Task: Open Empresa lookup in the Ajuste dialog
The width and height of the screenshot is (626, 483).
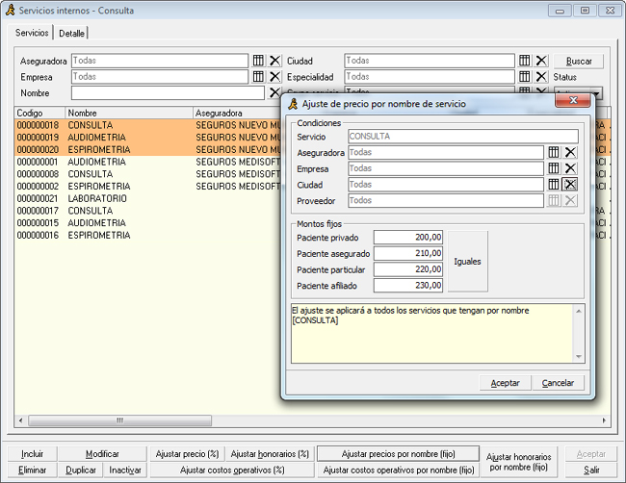Action: [x=554, y=168]
